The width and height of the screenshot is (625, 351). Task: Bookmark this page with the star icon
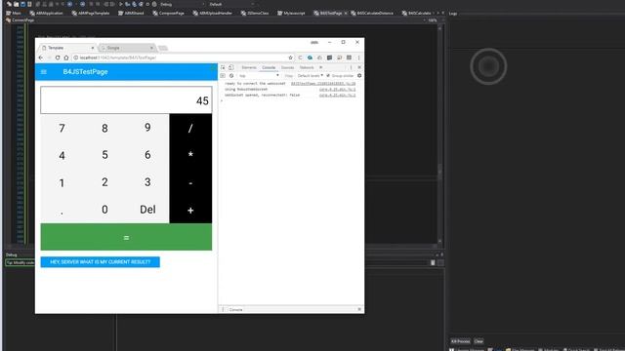(291, 58)
